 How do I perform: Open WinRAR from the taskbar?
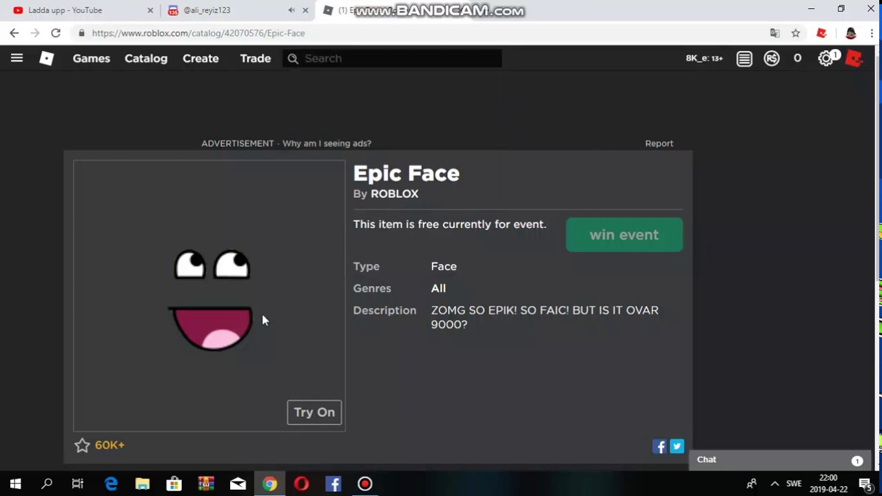[x=206, y=484]
